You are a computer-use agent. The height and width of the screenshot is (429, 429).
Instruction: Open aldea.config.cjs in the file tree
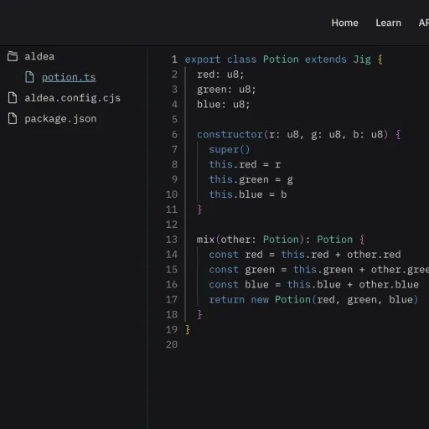[x=73, y=98]
